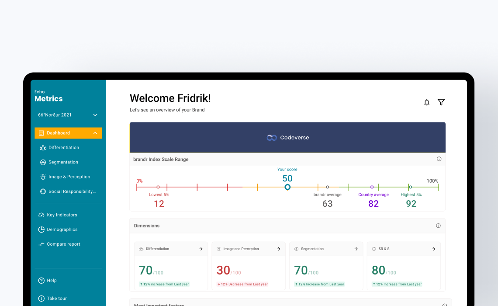Click the Country average marker on scale
Screen dimensions: 498x306
(372, 187)
